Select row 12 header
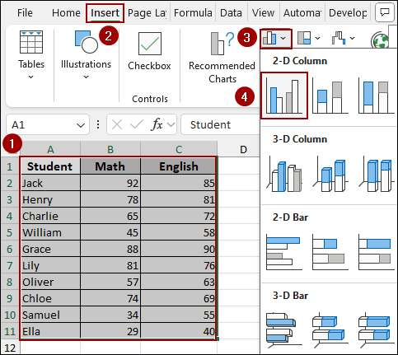Viewport: 398px width, 355px height. click(x=10, y=348)
